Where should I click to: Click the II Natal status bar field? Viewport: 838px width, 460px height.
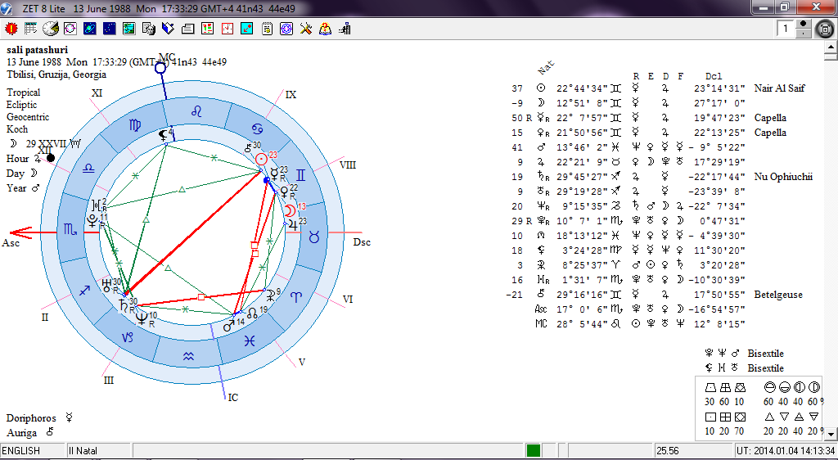(x=98, y=451)
